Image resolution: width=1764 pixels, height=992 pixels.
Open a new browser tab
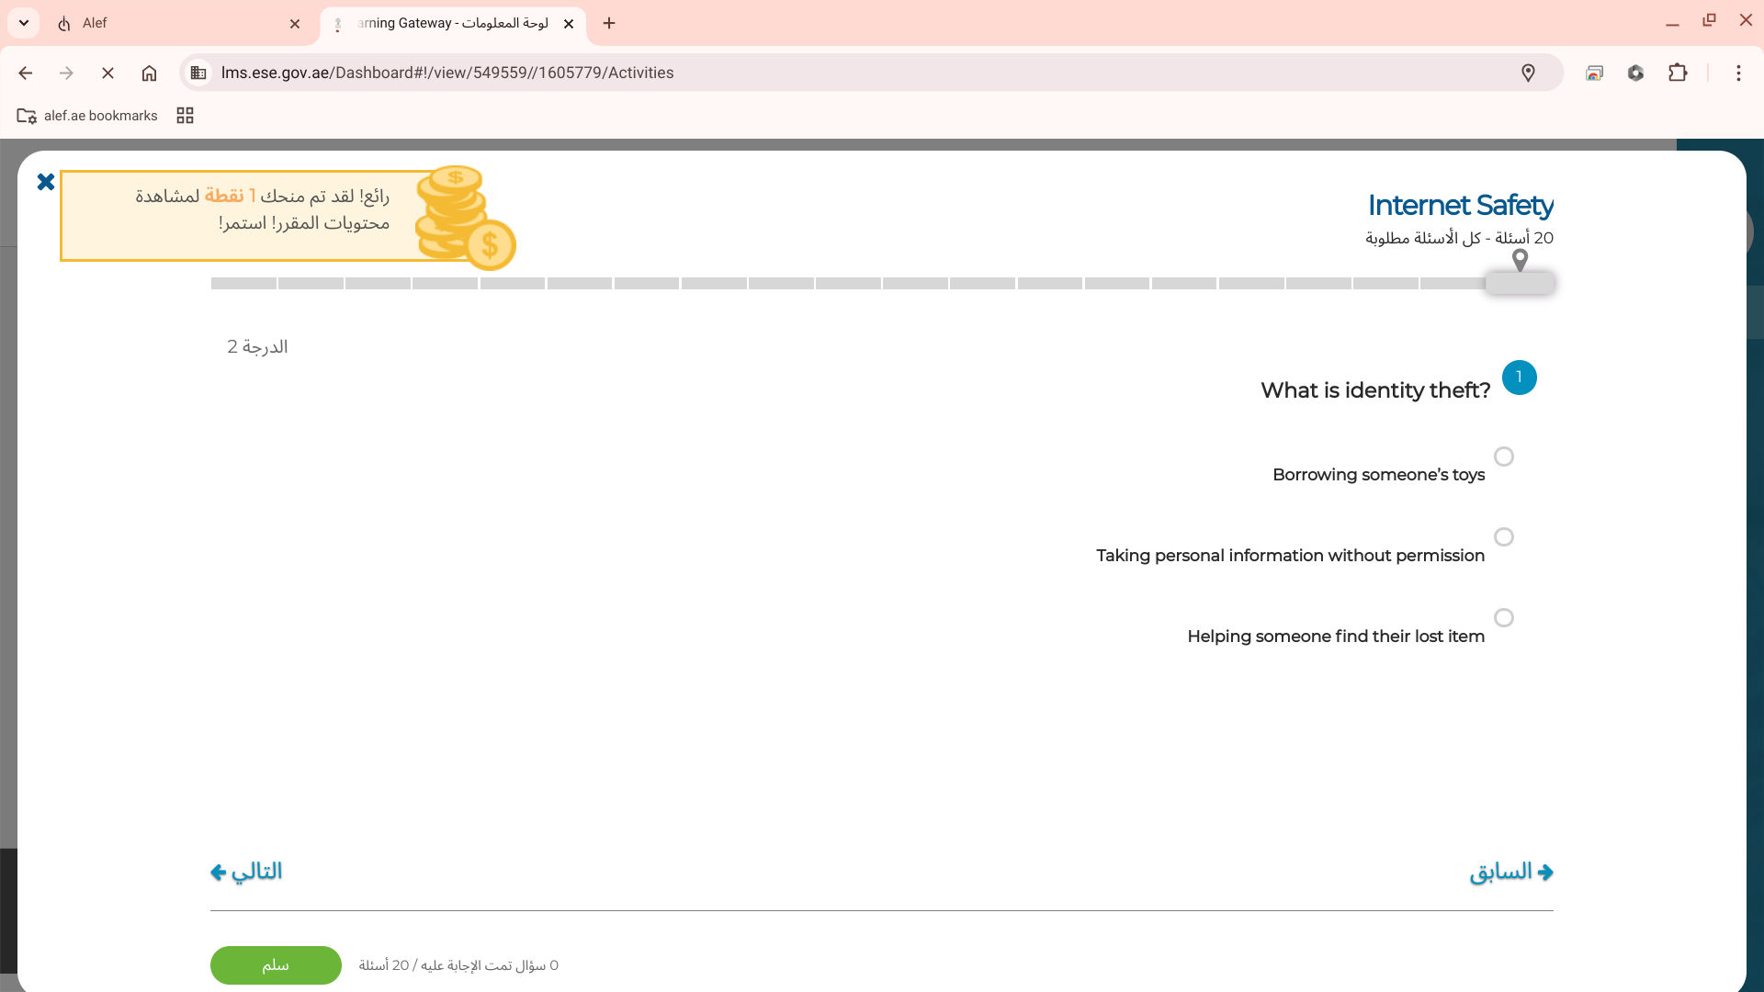pos(609,23)
